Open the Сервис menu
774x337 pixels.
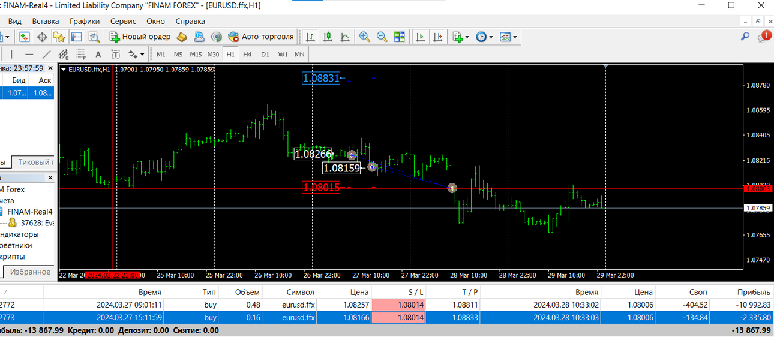tap(123, 21)
